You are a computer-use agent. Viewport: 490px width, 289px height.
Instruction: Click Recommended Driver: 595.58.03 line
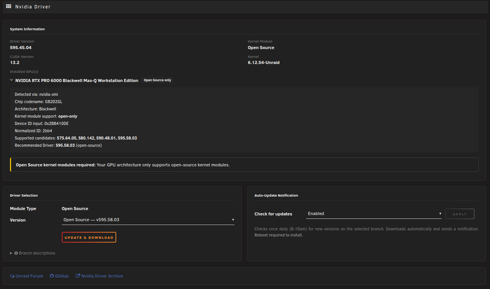coord(58,145)
